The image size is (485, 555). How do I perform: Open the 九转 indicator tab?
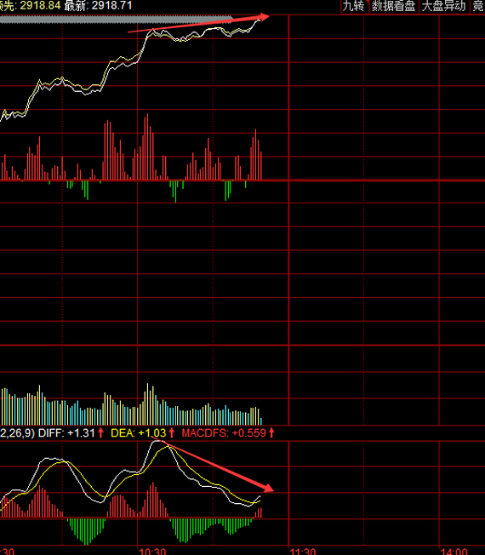pos(355,6)
